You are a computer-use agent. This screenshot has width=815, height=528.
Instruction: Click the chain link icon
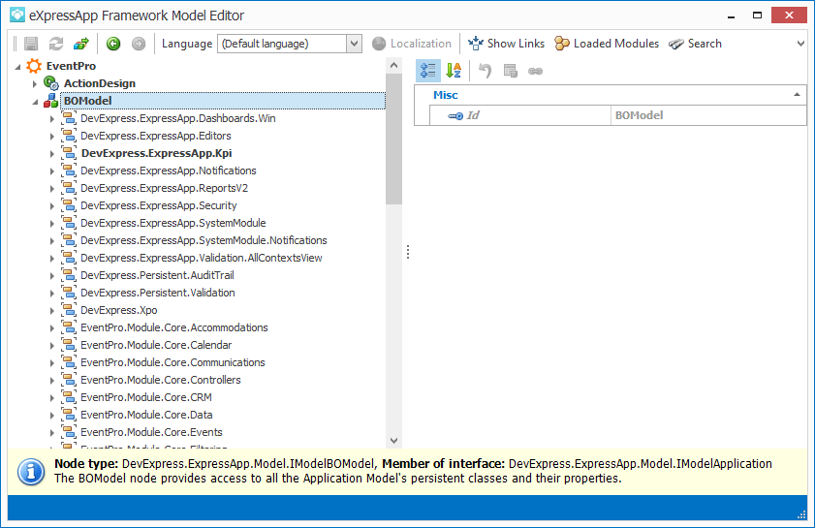coord(535,71)
